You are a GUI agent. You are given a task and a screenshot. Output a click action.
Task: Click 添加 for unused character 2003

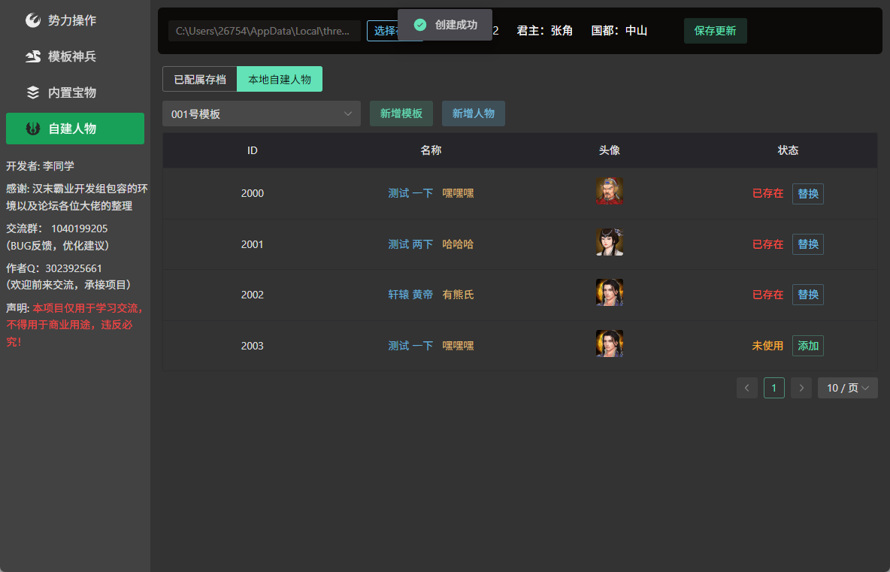click(808, 346)
